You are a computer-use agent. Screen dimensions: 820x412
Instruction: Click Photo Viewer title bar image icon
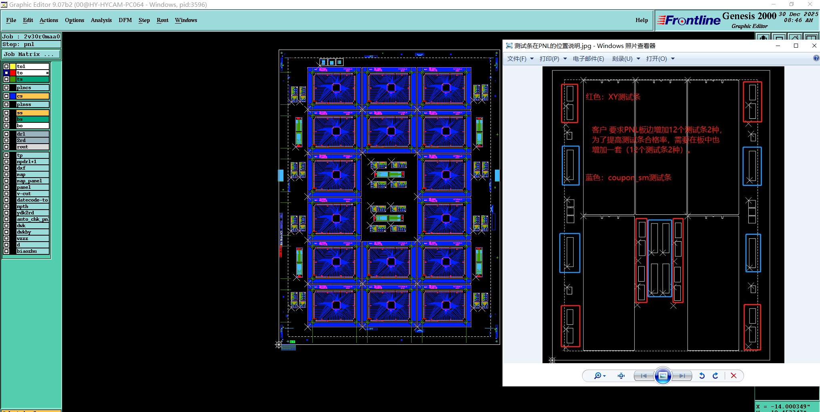pyautogui.click(x=509, y=46)
